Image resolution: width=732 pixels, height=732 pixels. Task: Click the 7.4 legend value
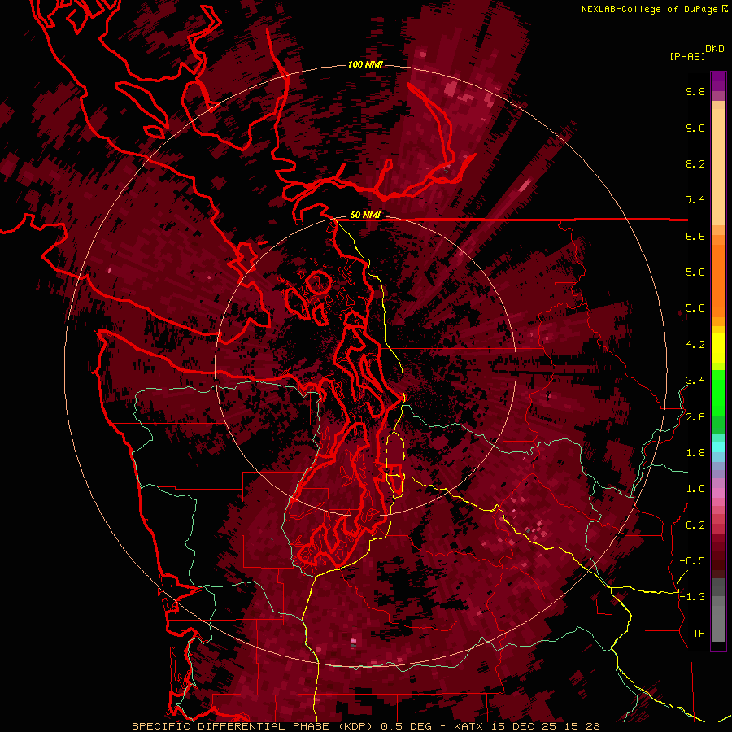point(695,200)
